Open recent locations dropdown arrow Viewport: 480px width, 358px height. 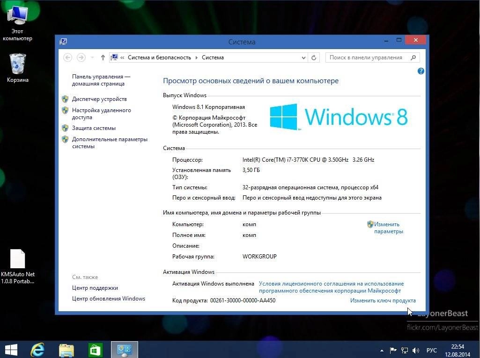click(92, 57)
